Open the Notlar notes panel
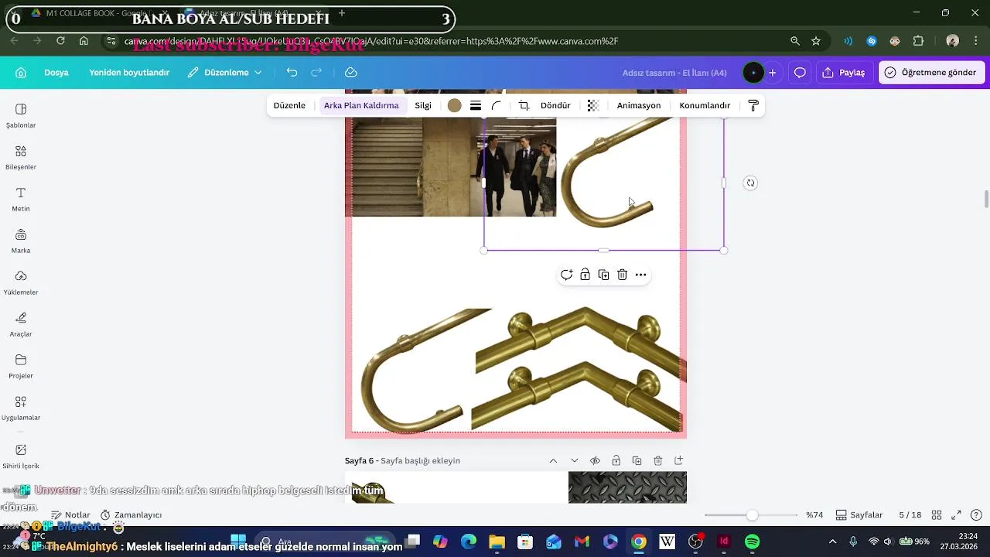Image resolution: width=990 pixels, height=557 pixels. tap(70, 514)
